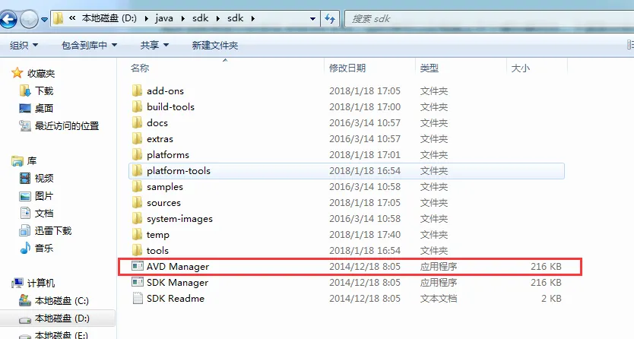Click the refresh icon beside the address bar
The width and height of the screenshot is (634, 339).
[x=330, y=18]
